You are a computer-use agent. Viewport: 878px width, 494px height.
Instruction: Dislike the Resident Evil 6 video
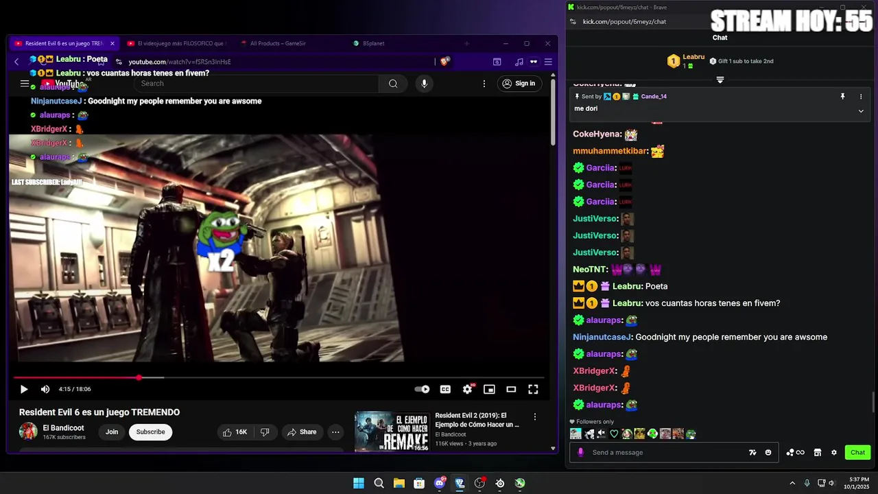coord(265,432)
